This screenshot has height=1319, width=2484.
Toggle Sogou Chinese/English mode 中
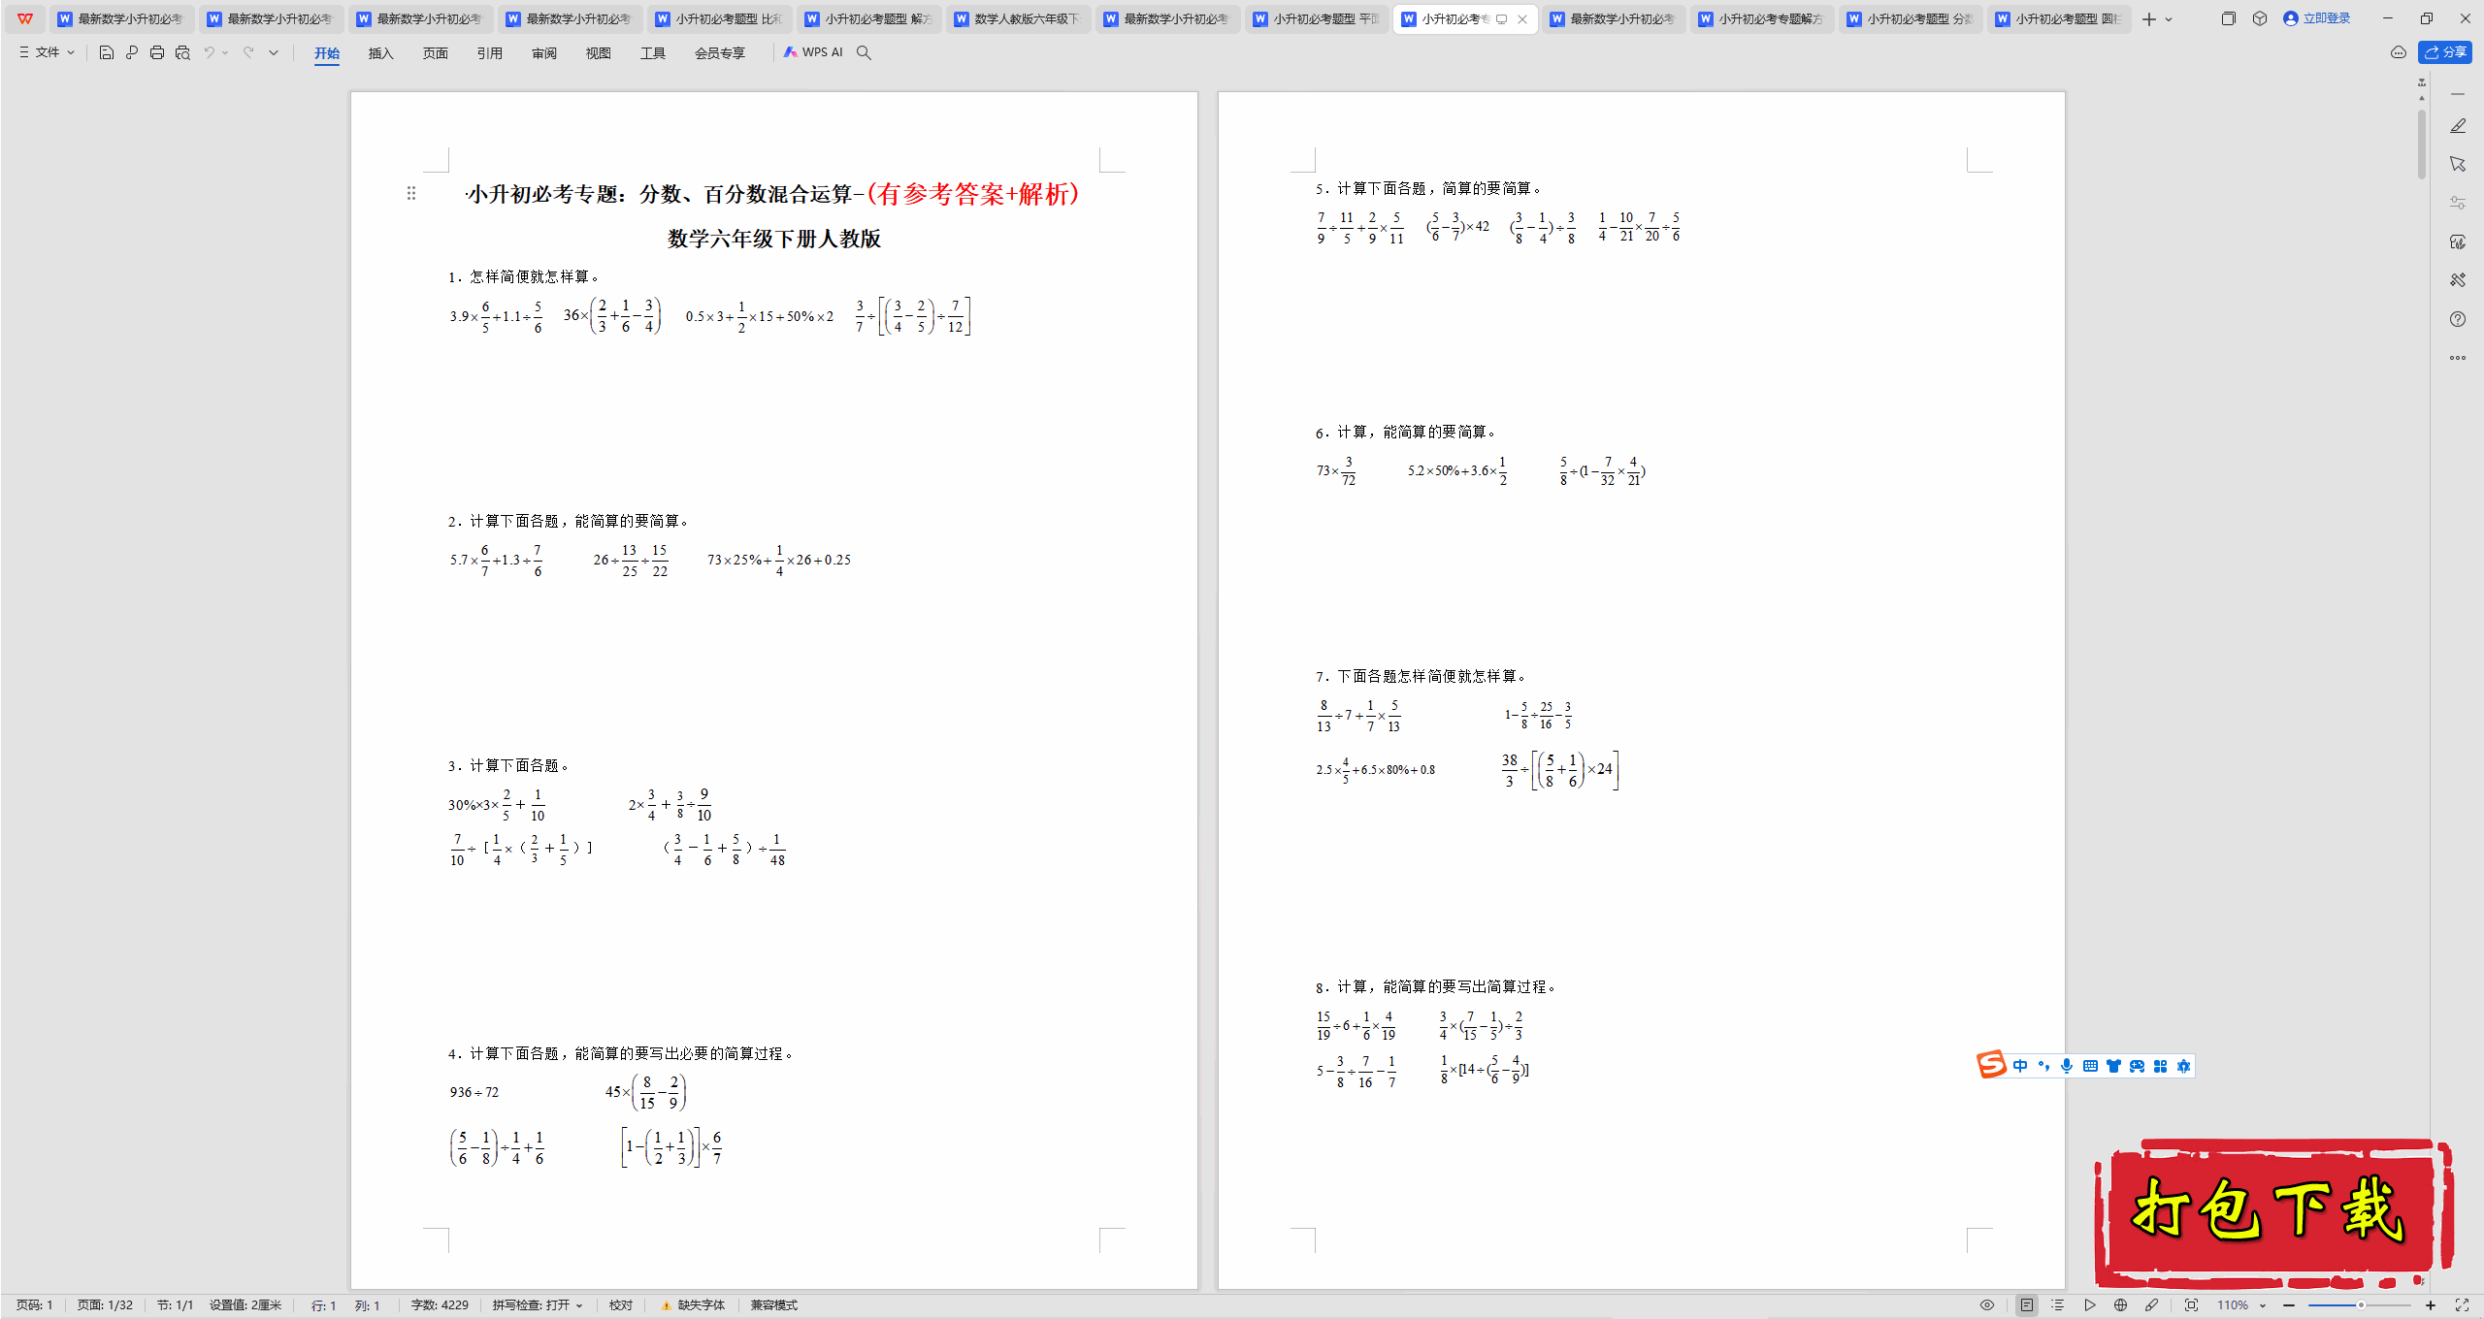tap(2020, 1066)
